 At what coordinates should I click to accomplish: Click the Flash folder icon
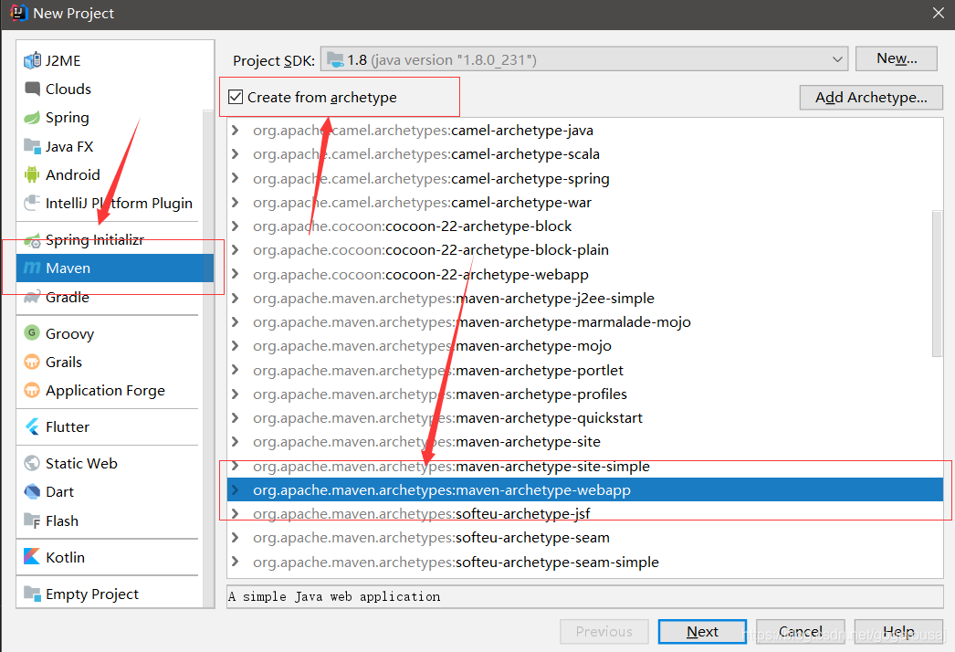coord(32,521)
